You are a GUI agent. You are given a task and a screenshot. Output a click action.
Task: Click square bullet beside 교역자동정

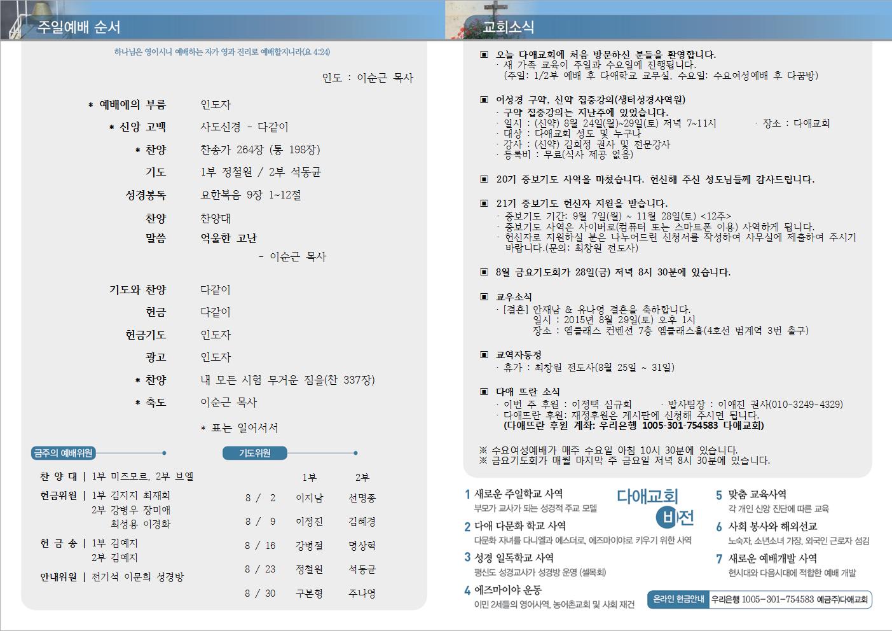point(484,355)
